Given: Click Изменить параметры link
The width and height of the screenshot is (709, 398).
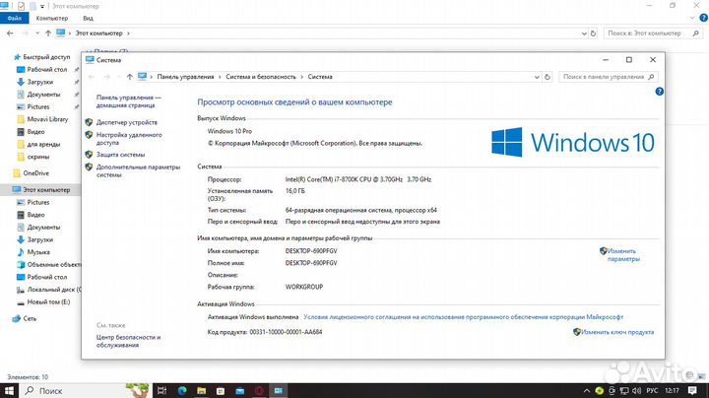Looking at the screenshot, I should [623, 254].
